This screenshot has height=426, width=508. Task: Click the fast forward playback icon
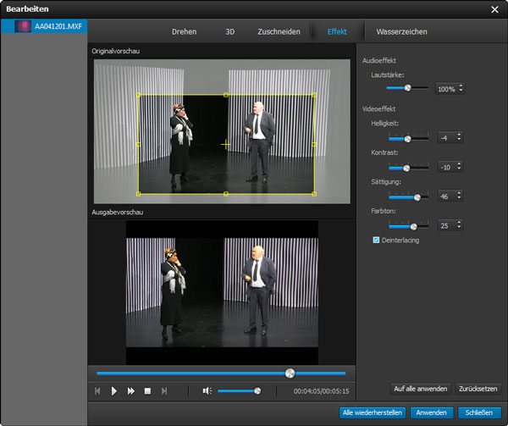click(x=131, y=391)
